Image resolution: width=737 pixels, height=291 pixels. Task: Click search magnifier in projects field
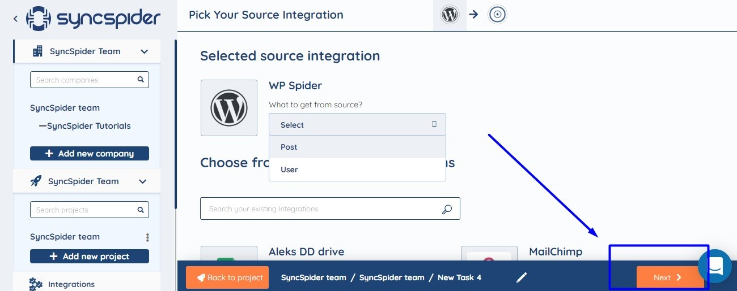pyautogui.click(x=141, y=210)
